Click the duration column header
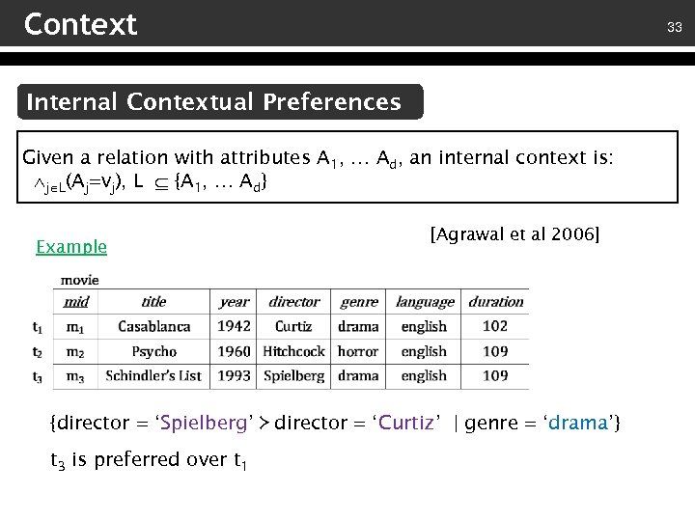The height and width of the screenshot is (521, 695). click(x=495, y=302)
